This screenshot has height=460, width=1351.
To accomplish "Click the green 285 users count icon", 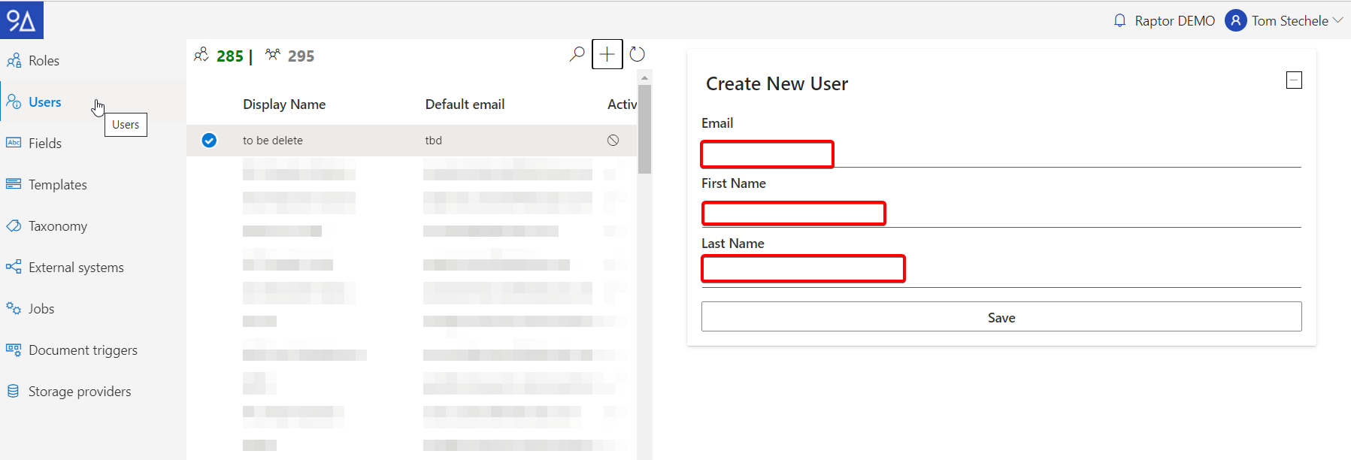I will click(201, 55).
